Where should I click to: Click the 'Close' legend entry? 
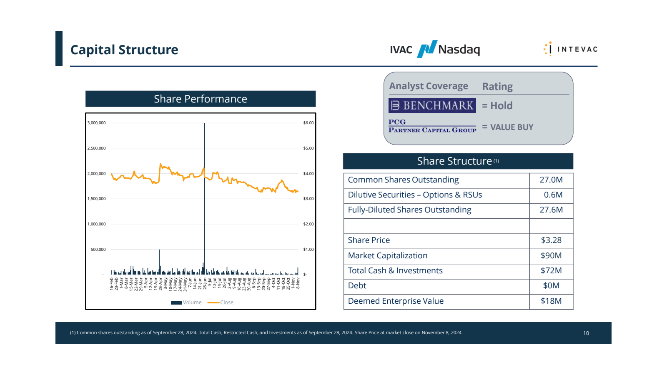[x=221, y=302]
